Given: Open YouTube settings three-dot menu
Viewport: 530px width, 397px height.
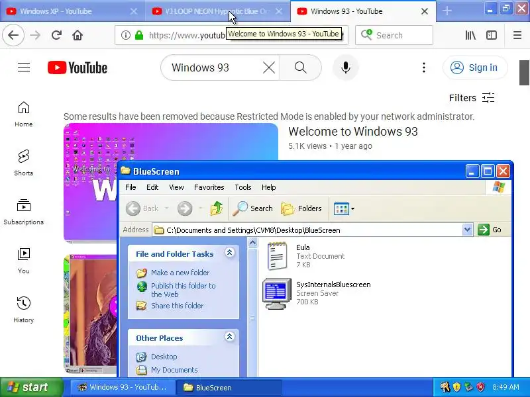Looking at the screenshot, I should point(423,67).
